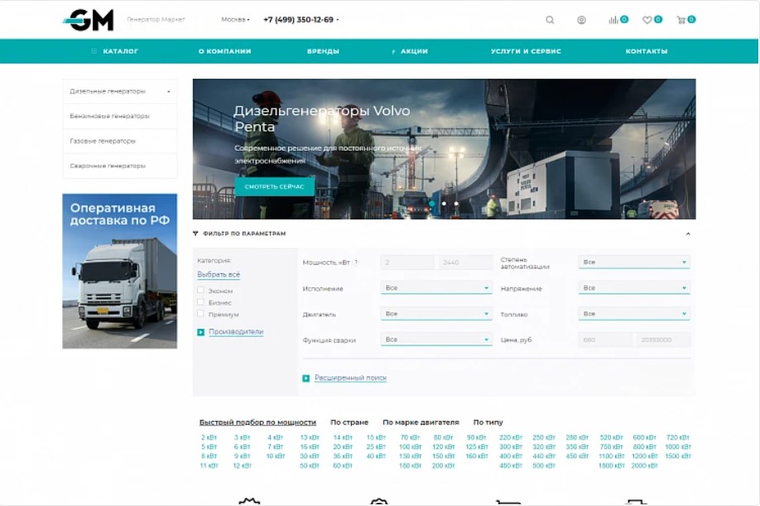Open the Напряжение dropdown
The height and width of the screenshot is (506, 760).
tap(634, 288)
